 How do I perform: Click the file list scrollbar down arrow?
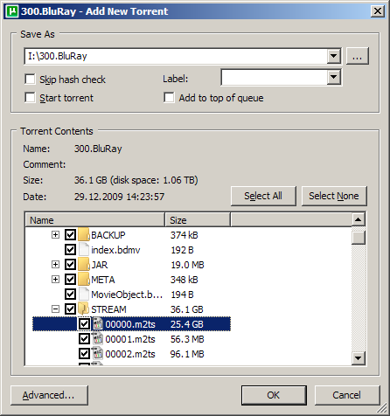pyautogui.click(x=359, y=358)
